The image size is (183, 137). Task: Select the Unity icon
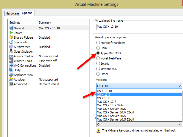click(11, 70)
